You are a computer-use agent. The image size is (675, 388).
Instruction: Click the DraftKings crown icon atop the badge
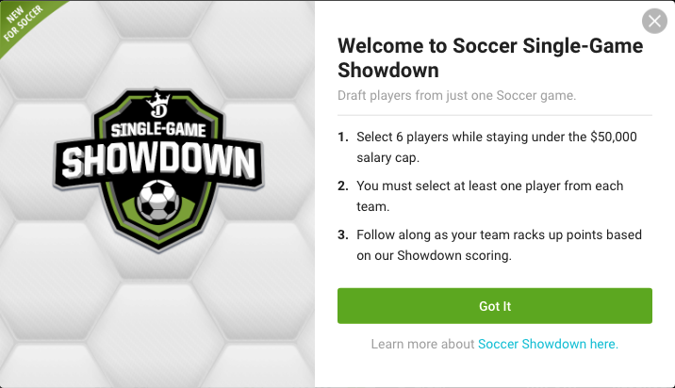[156, 101]
